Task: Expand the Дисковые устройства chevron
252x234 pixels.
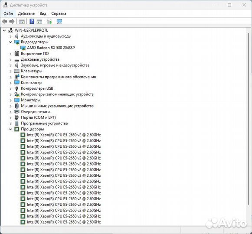Action: pyautogui.click(x=10, y=60)
